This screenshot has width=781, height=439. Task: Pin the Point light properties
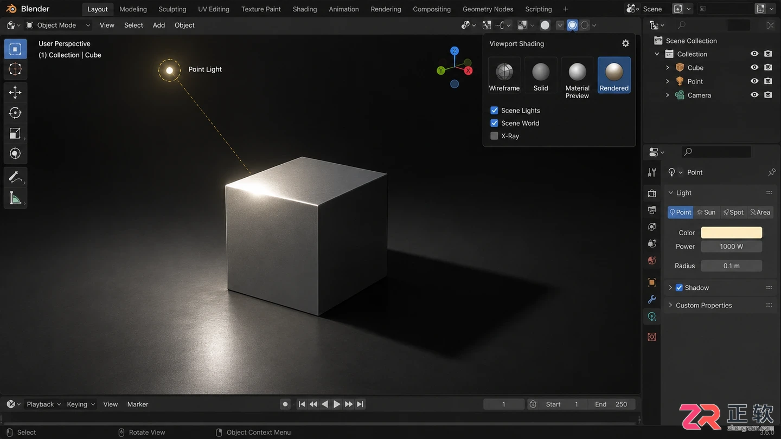(772, 172)
